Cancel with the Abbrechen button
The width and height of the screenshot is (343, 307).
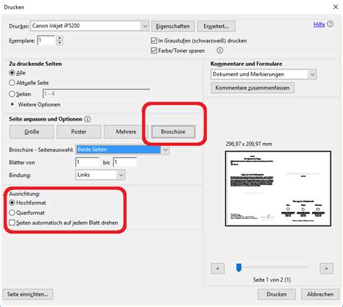point(320,294)
